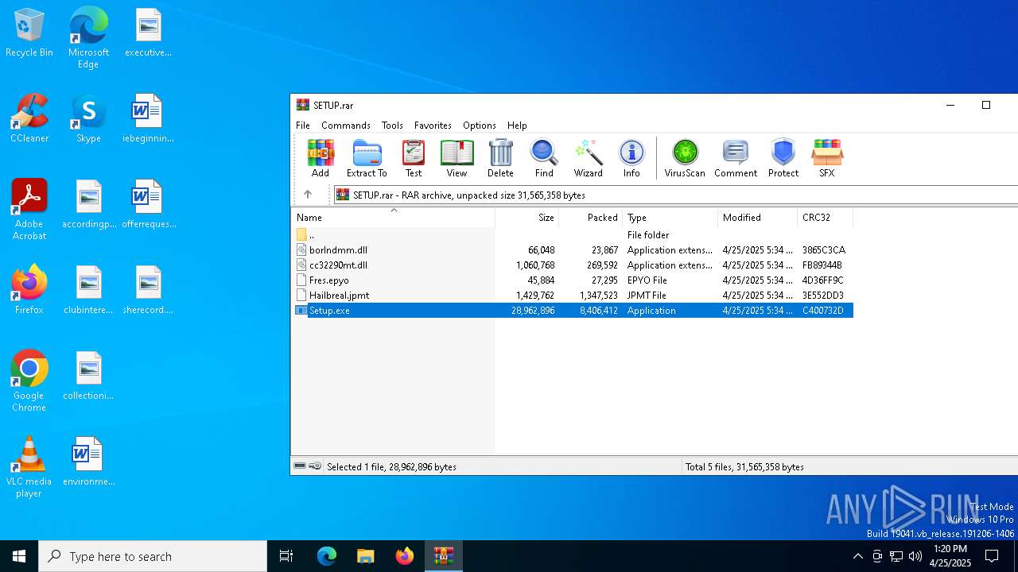This screenshot has width=1018, height=572.
Task: Select the Hailbreal.jpmt file
Action: pyautogui.click(x=573, y=295)
